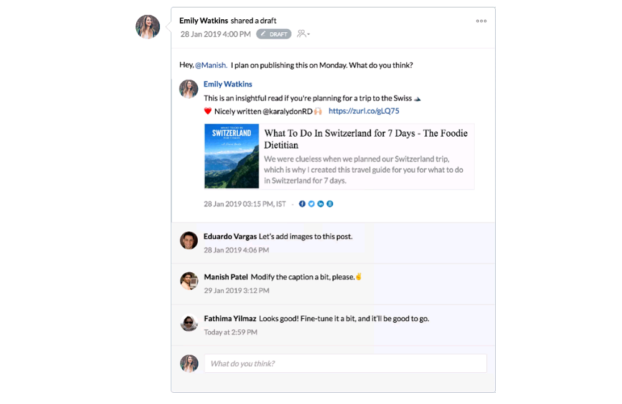
Task: Open the three-dot more options menu
Action: tap(481, 21)
